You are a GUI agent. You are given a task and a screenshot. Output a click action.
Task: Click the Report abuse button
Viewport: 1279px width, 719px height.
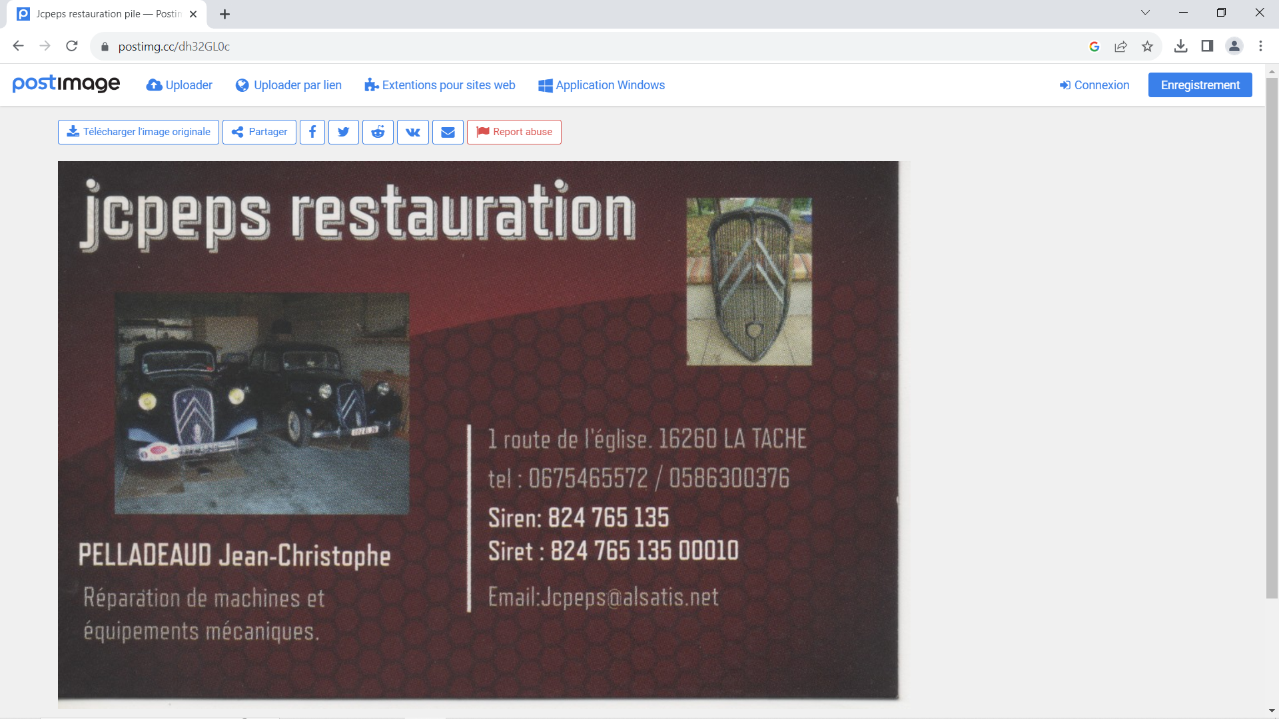pos(514,132)
